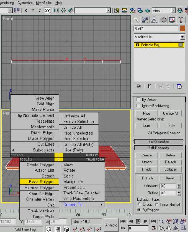
Task: Open the Convert To submenu
Action: coord(82,204)
